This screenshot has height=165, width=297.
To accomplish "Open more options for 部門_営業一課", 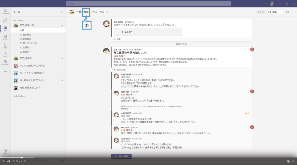I will 62,25.
